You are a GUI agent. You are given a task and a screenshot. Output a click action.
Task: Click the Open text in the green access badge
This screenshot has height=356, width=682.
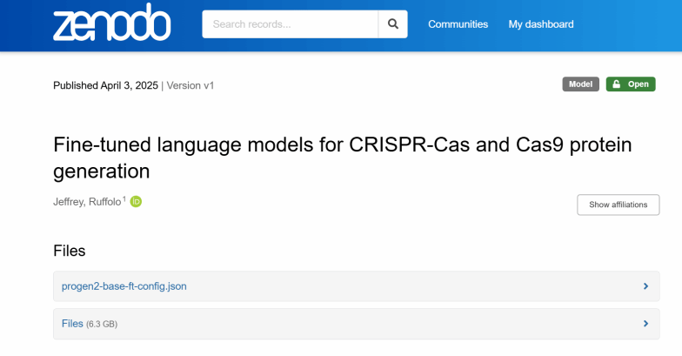coord(639,84)
